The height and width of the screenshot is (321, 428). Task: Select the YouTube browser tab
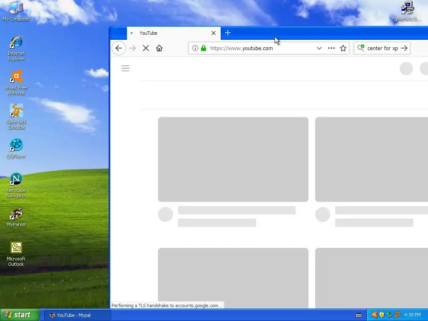pos(173,33)
